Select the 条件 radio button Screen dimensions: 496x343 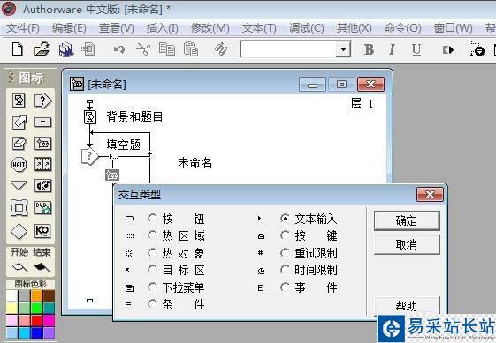152,304
